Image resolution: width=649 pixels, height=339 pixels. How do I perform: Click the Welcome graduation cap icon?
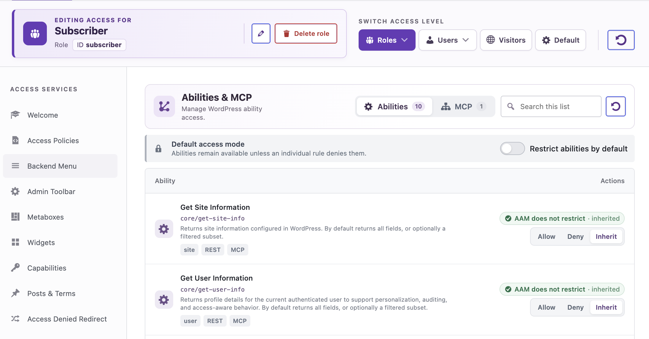(x=15, y=115)
